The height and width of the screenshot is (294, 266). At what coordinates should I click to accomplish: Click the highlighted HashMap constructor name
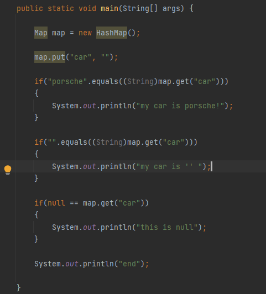[x=112, y=33]
